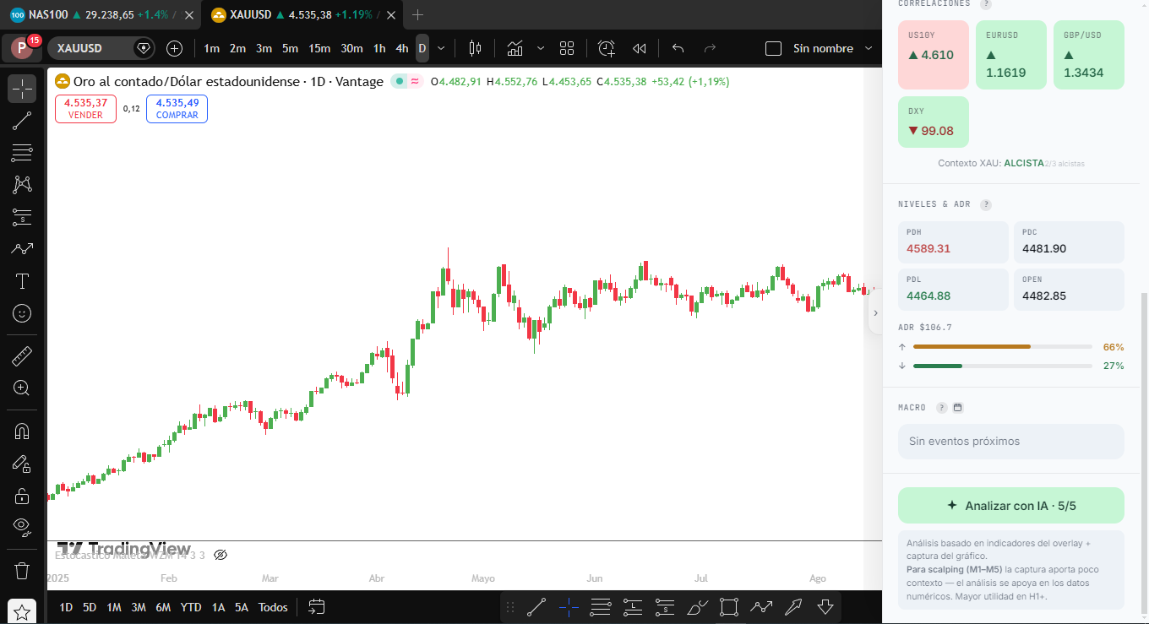Open the favorites star toolbar button

[22, 612]
